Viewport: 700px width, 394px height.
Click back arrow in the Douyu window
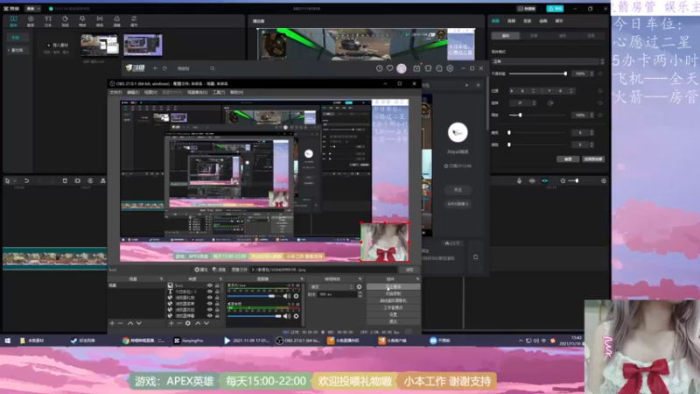156,68
